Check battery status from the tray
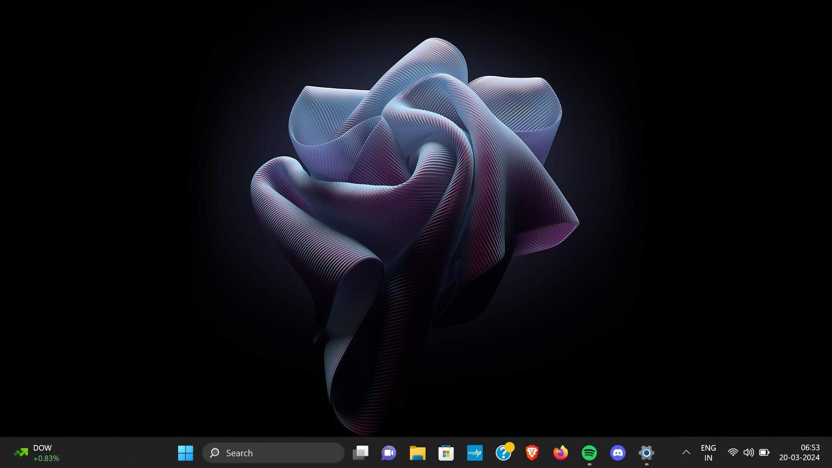 tap(764, 452)
